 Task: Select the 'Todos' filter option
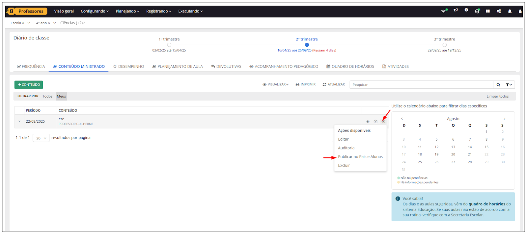tap(47, 96)
